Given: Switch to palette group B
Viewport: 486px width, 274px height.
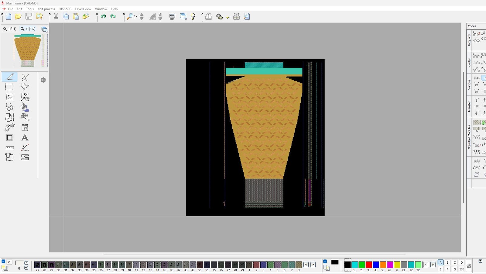Looking at the screenshot, I should (x=447, y=262).
